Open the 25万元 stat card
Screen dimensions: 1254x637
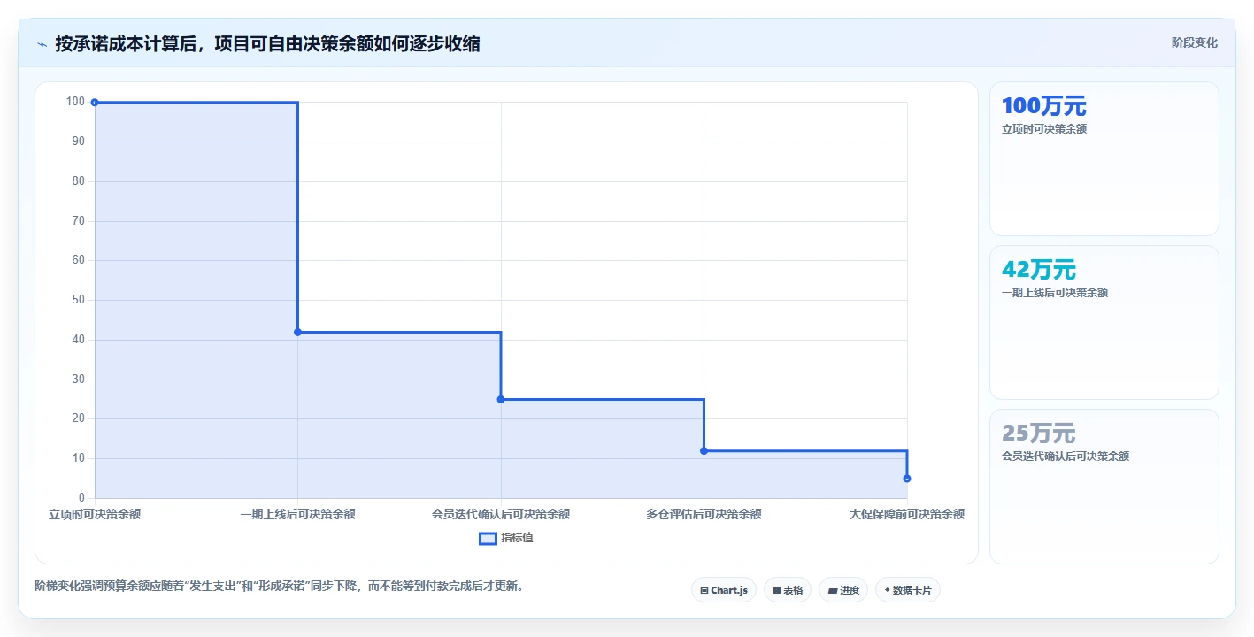click(1104, 487)
